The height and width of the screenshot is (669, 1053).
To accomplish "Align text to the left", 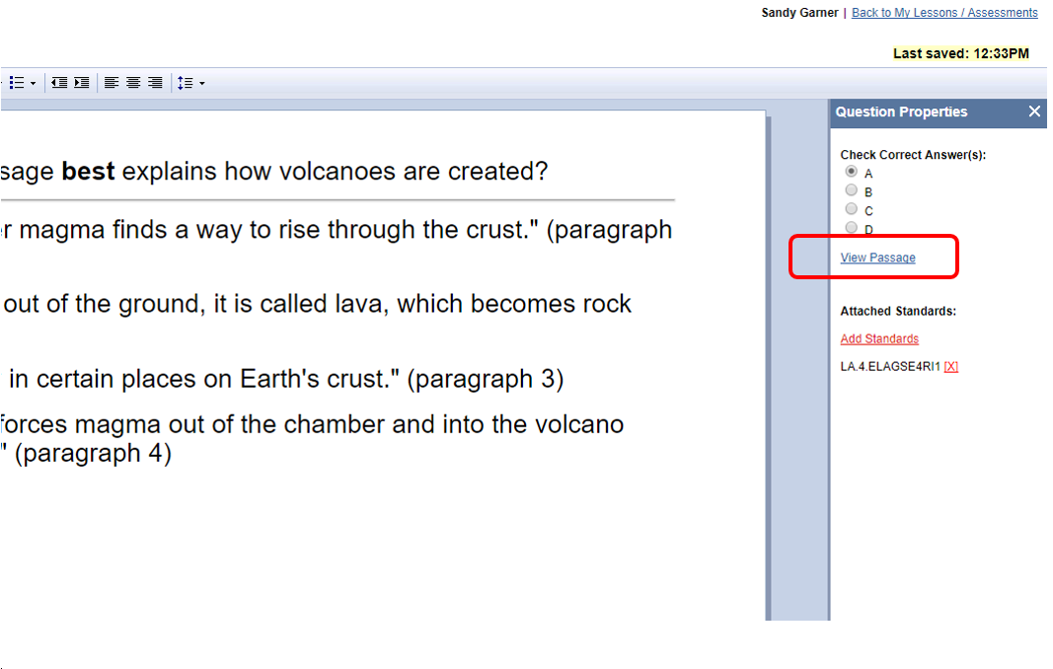I will click(112, 83).
